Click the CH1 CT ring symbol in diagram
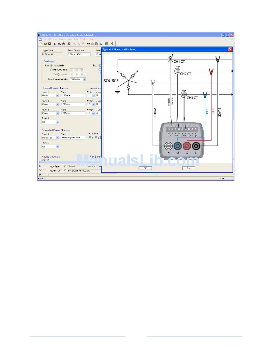This screenshot has height=352, width=272. click(171, 59)
